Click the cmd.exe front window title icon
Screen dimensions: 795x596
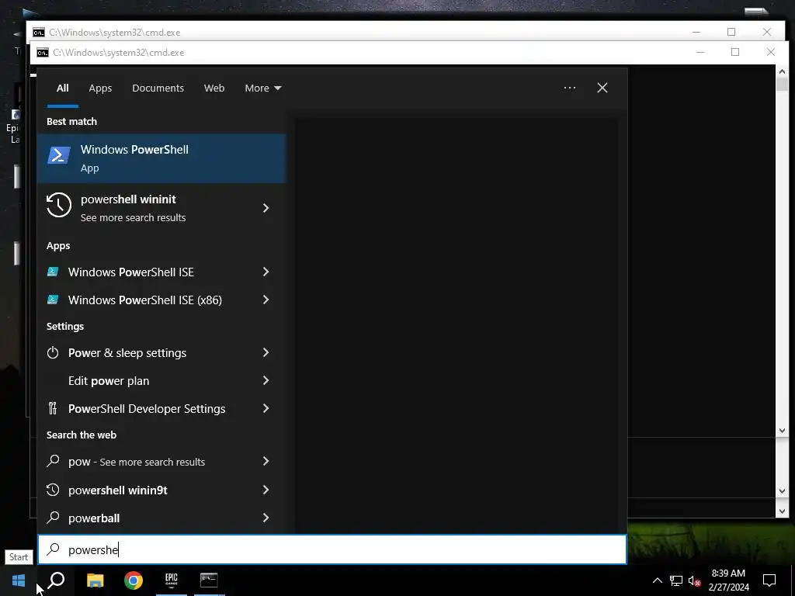43,53
